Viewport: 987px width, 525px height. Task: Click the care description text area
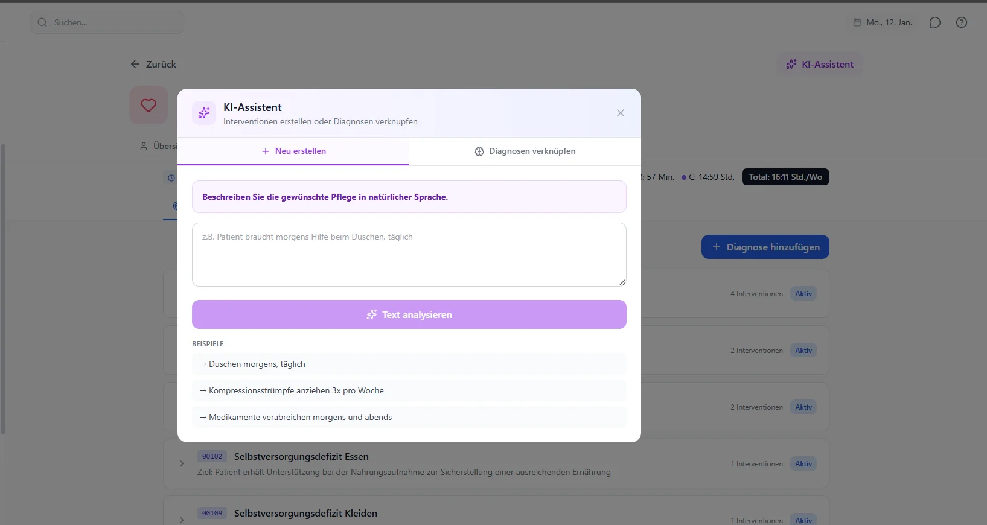click(x=409, y=255)
